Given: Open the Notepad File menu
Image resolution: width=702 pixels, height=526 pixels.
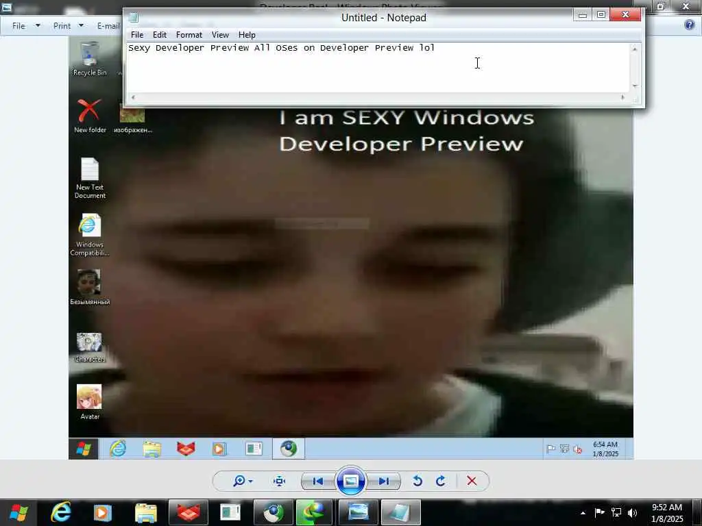Looking at the screenshot, I should pos(137,35).
